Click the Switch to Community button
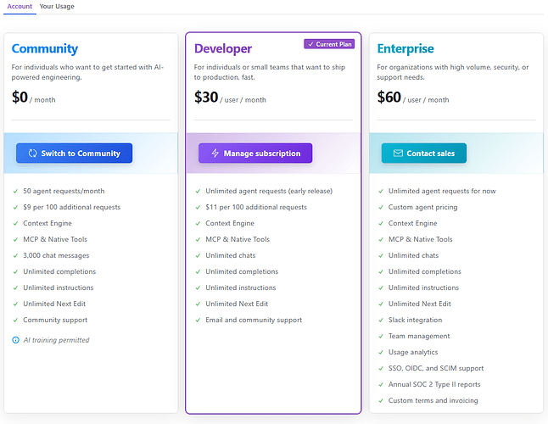This screenshot has height=424, width=548. [x=74, y=153]
